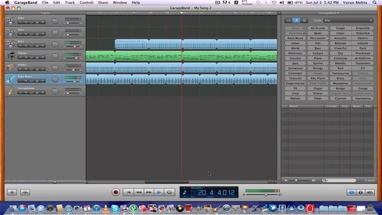This screenshot has width=382, height=215.
Task: Open the File menu
Action: [x=45, y=2]
